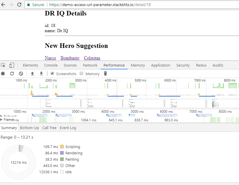Image resolution: width=239 pixels, height=185 pixels.
Task: Toggle the device toolbar icon
Action: [12, 65]
